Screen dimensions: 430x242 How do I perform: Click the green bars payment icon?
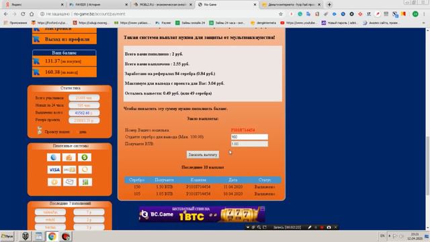click(x=85, y=182)
